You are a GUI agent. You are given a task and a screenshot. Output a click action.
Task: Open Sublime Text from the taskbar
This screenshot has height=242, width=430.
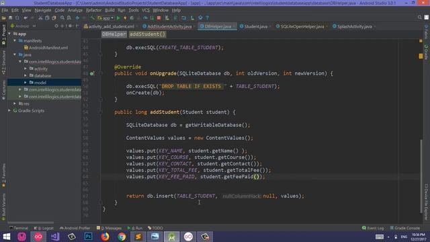[138, 237]
